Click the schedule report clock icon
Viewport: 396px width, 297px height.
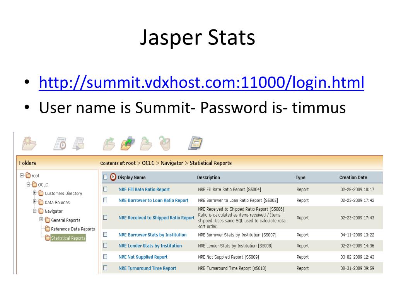[x=60, y=144]
